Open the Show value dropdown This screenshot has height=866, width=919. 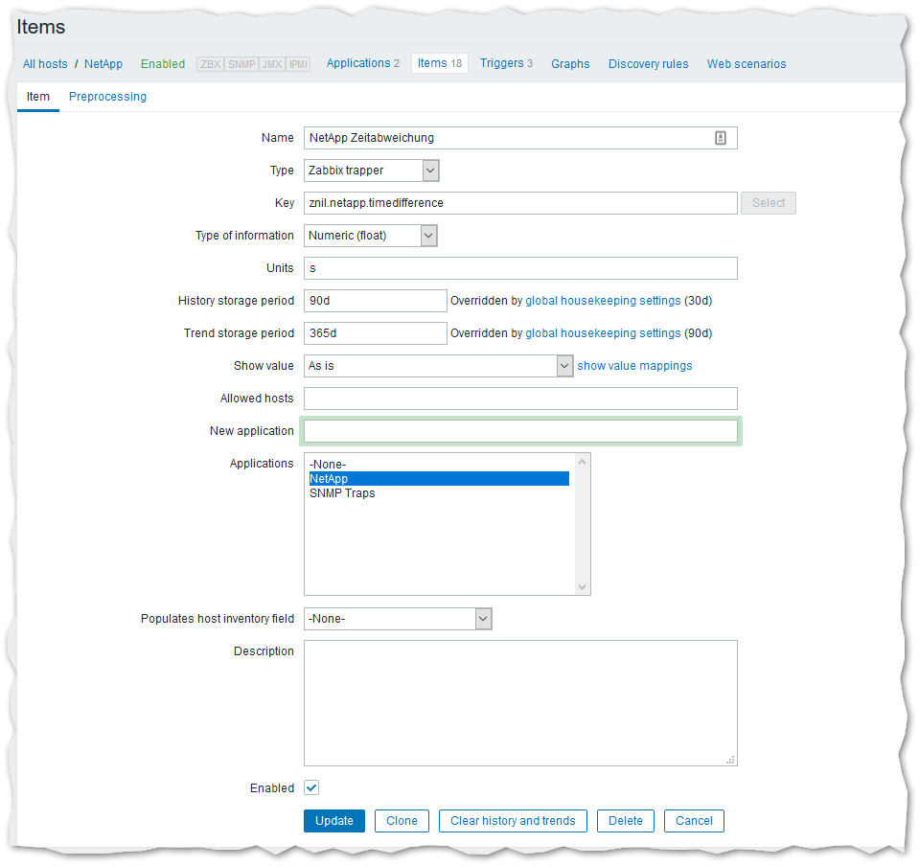click(x=438, y=366)
